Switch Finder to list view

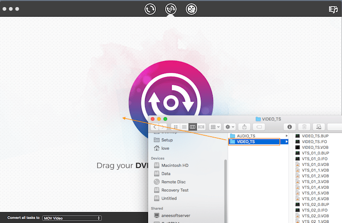184,127
